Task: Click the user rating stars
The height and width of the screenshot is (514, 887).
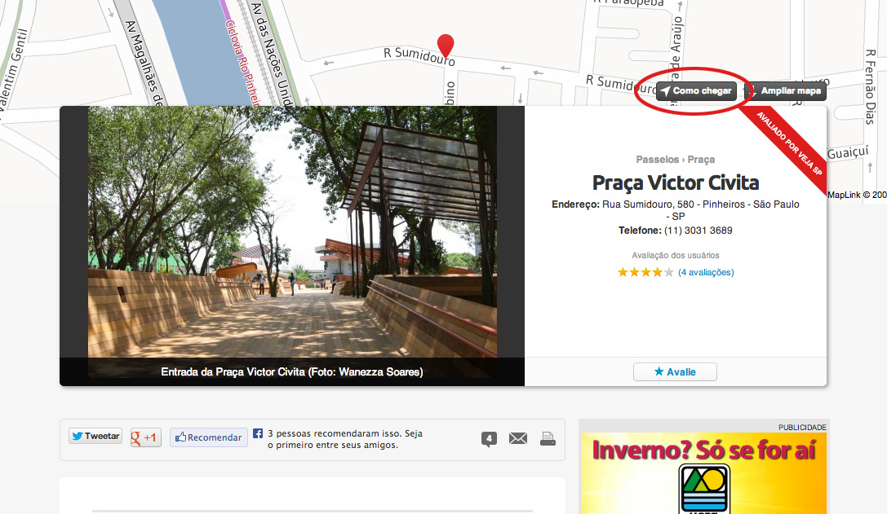Action: click(x=645, y=272)
